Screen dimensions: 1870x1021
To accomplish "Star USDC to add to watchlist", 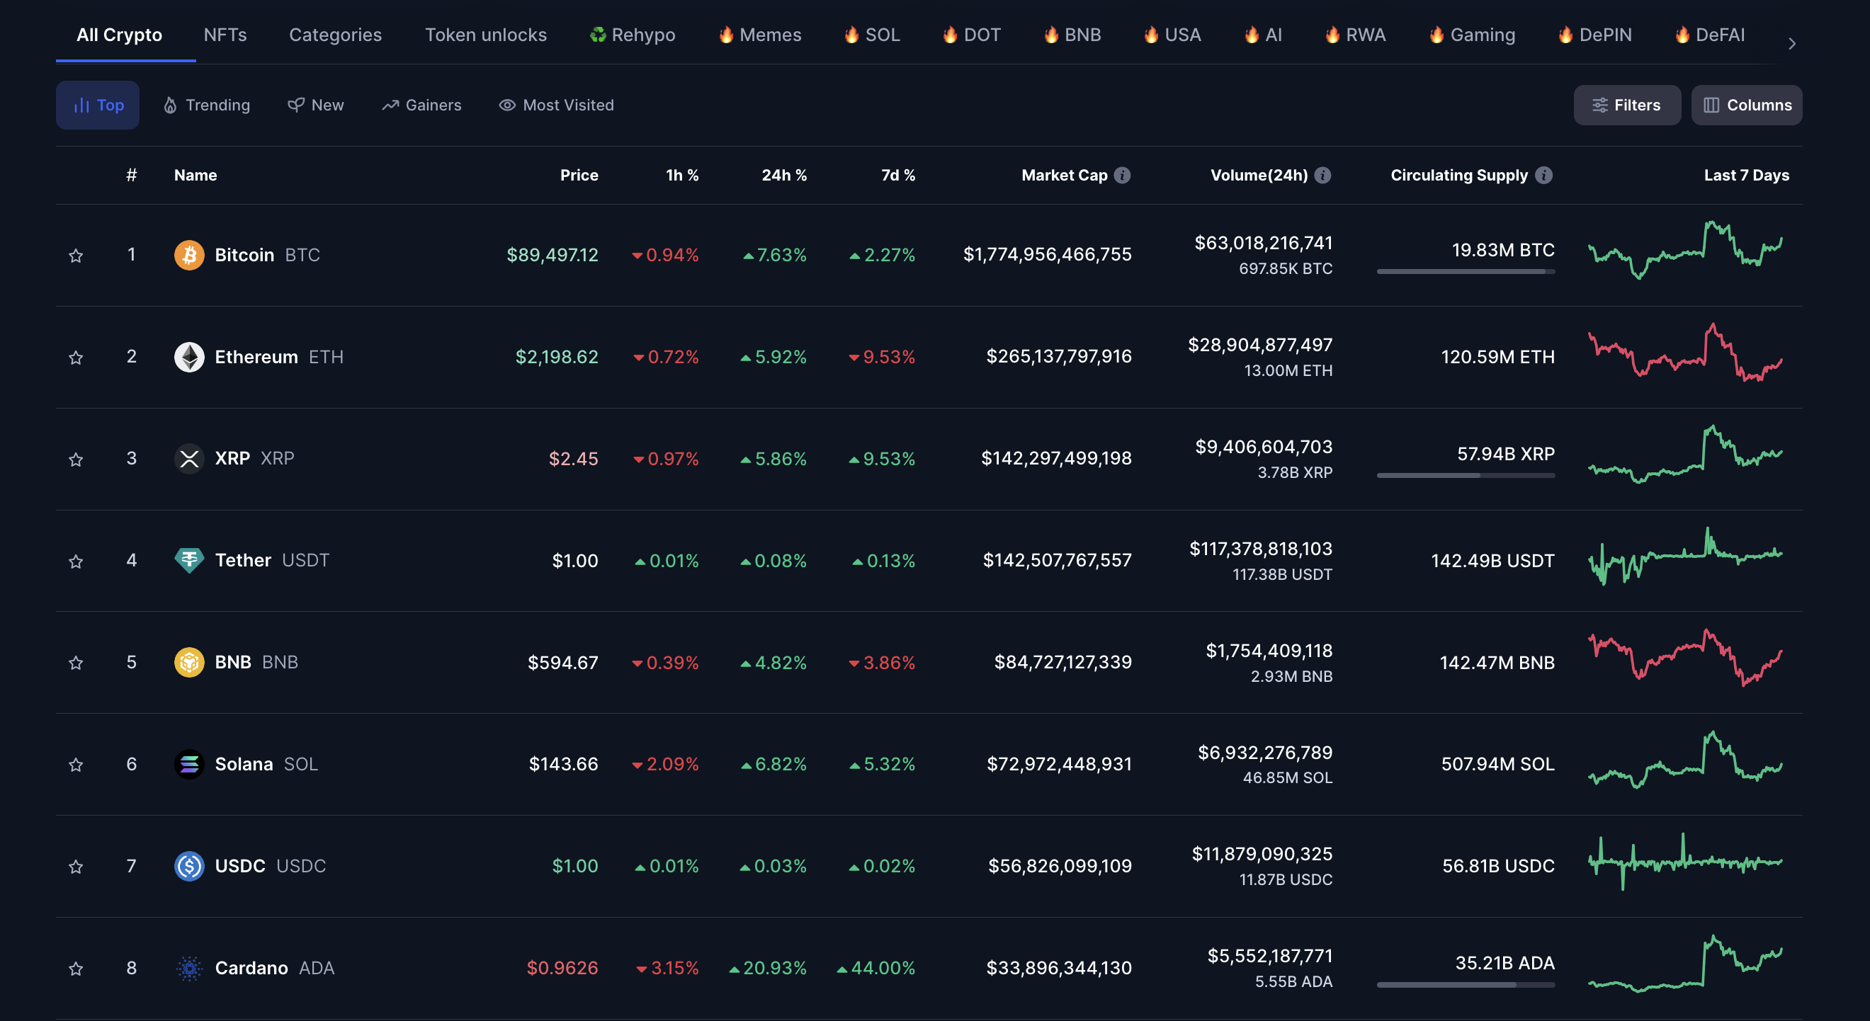I will click(x=76, y=867).
